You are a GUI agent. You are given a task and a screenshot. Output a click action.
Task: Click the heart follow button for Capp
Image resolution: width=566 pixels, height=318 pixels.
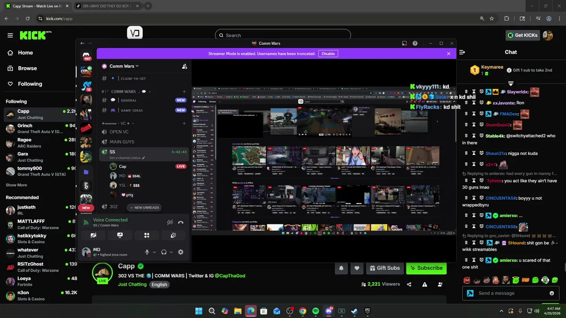tap(357, 268)
